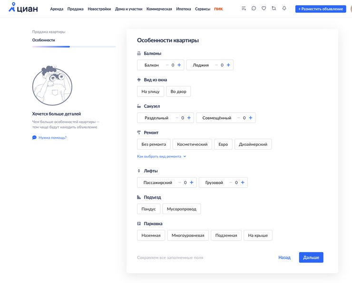Click the notifications bell icon
The image size is (352, 283).
pos(284,9)
